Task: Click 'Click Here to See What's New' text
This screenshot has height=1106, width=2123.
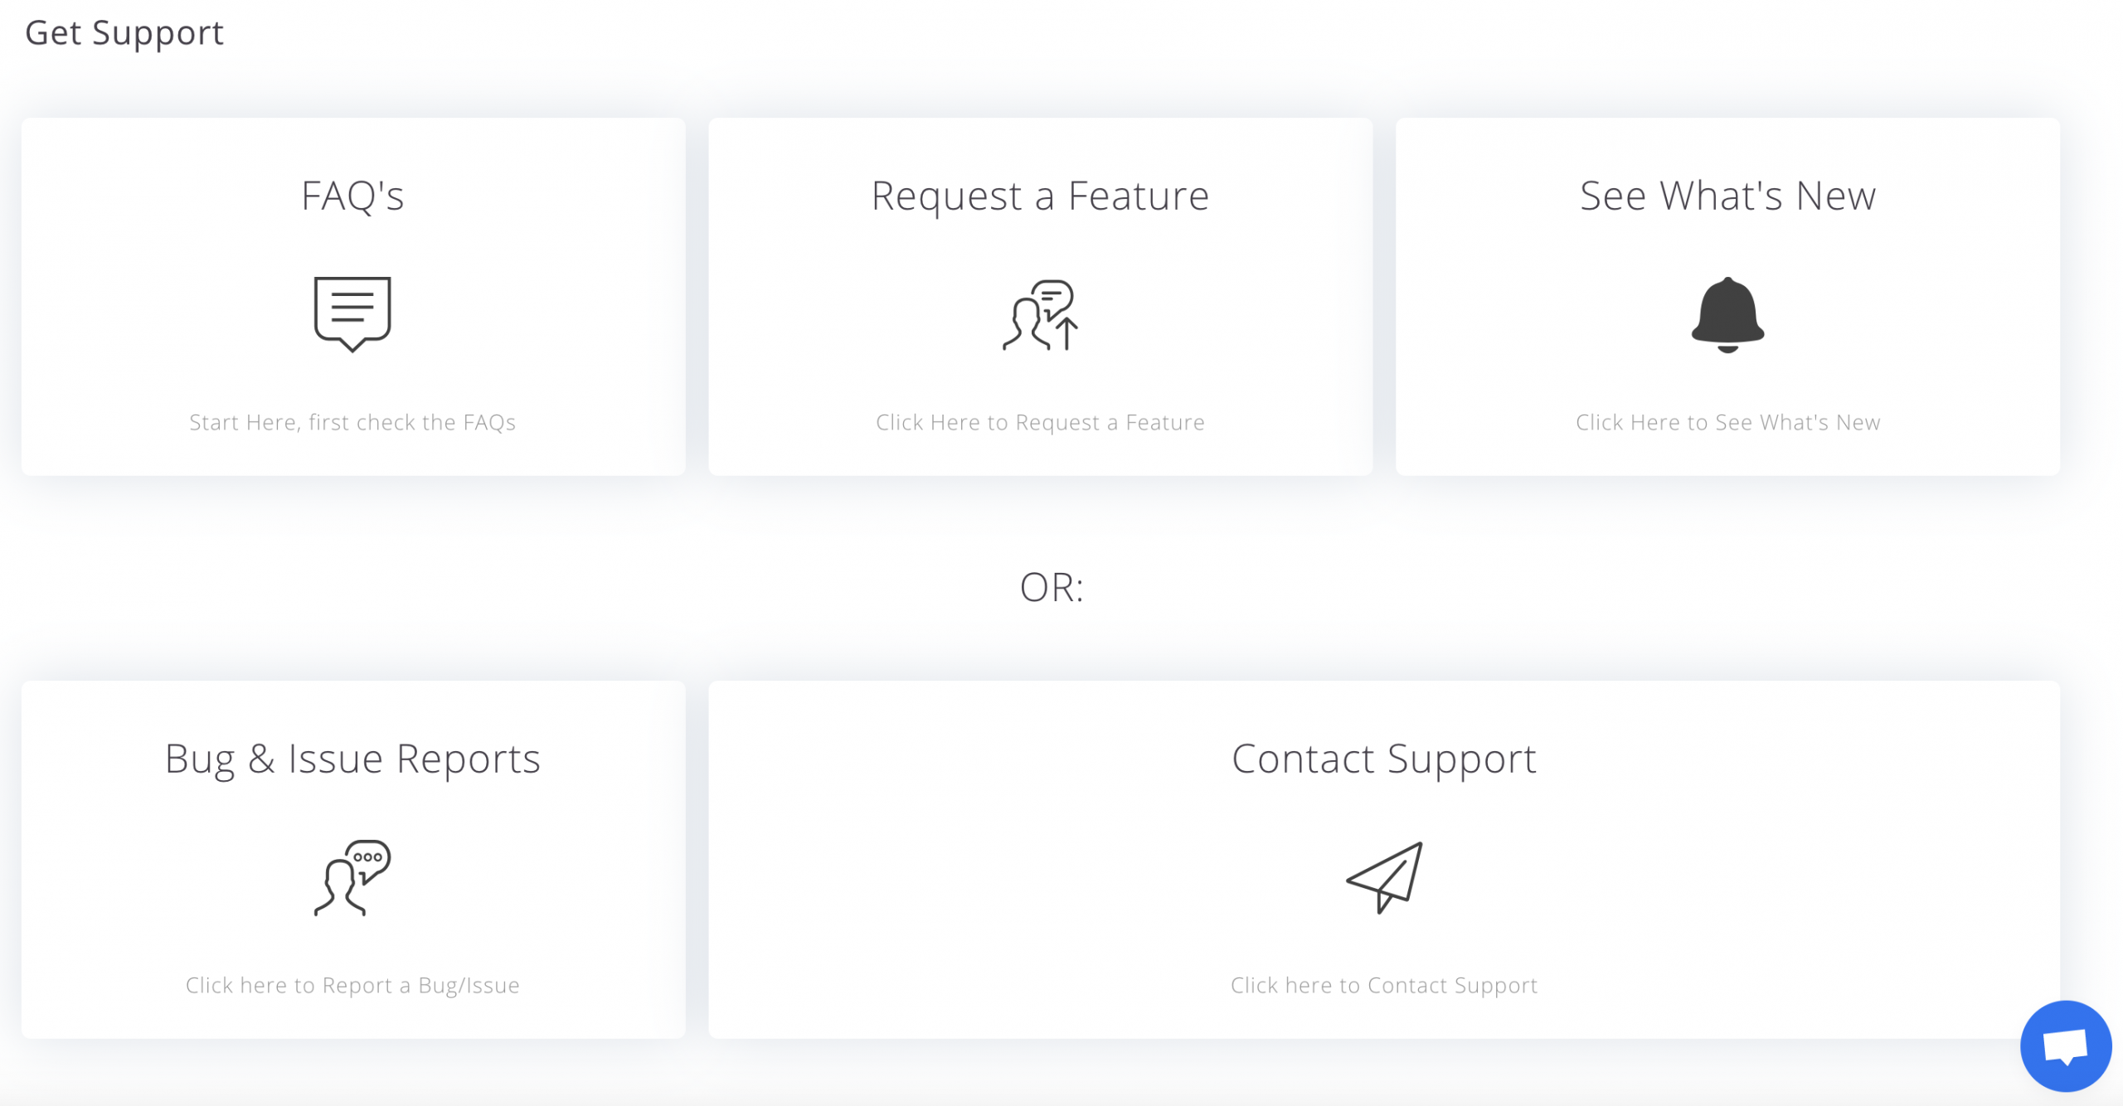Action: [x=1727, y=423]
